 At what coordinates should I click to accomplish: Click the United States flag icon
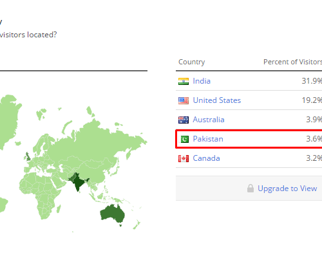coord(184,100)
